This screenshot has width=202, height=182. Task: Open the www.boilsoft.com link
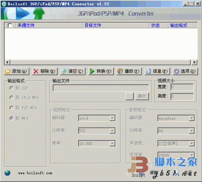pos(35,173)
